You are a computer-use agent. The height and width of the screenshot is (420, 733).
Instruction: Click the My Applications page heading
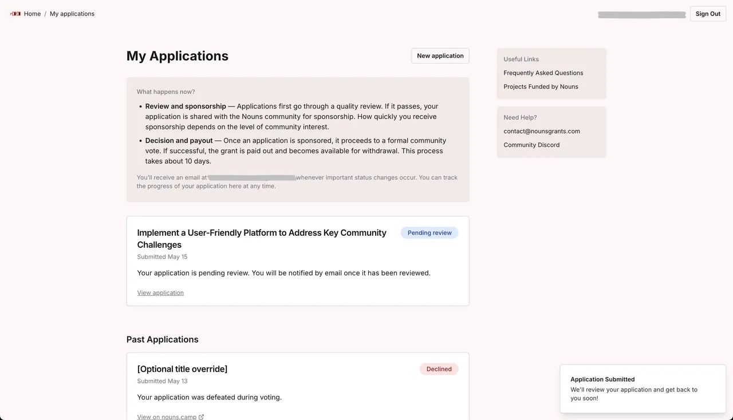178,56
